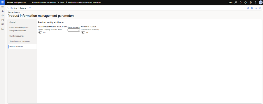Click the back arrow in the action bar
Image resolution: width=263 pixels, height=104 pixels.
(x=8, y=8)
